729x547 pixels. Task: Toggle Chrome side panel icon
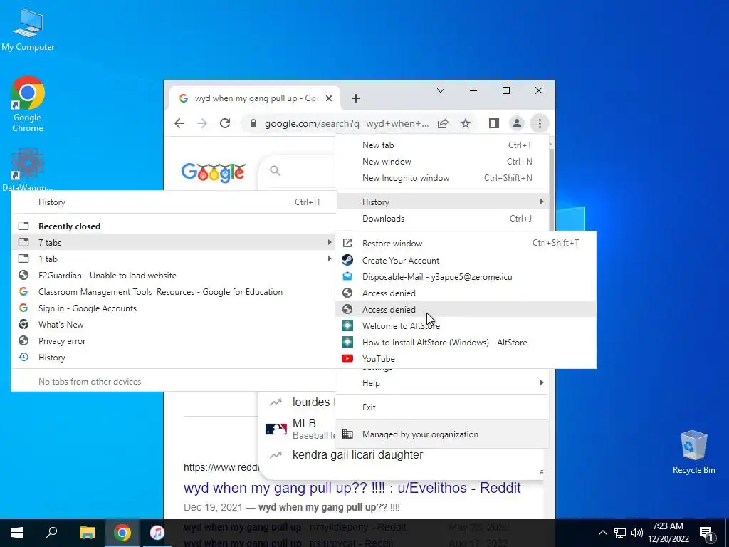tap(494, 123)
